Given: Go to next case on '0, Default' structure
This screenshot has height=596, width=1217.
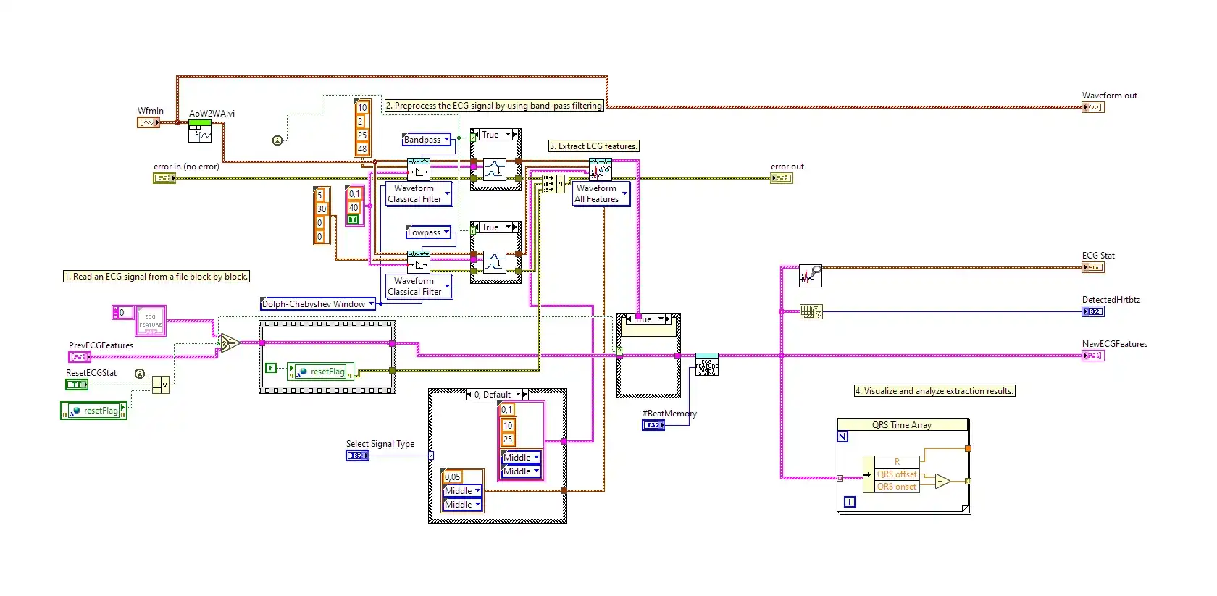Looking at the screenshot, I should pos(525,395).
